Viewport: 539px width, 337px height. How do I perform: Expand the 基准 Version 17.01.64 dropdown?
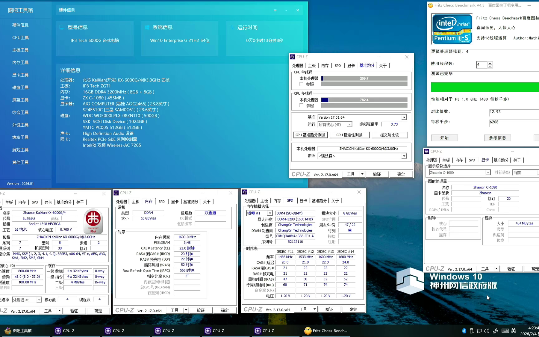404,117
